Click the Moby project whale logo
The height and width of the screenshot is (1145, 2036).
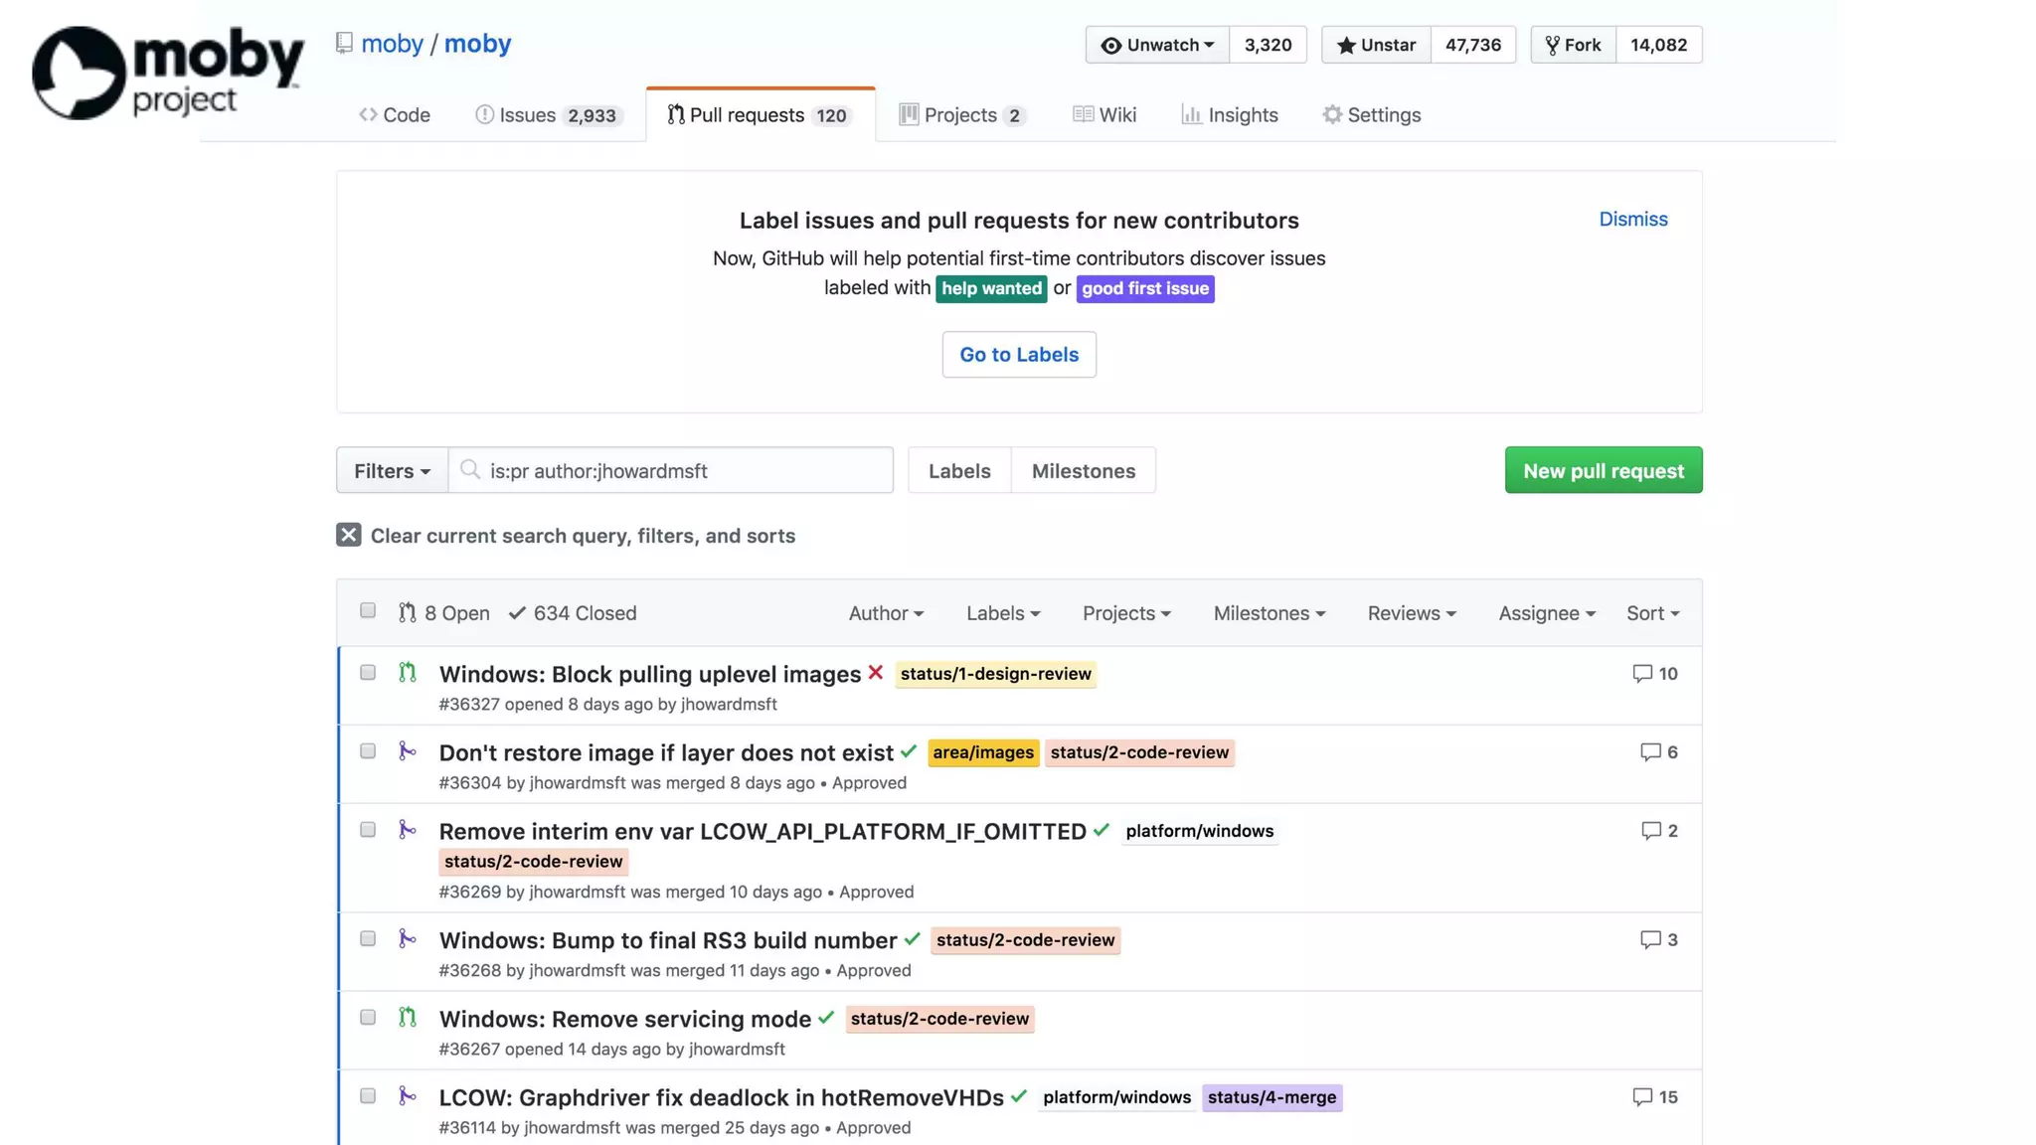80,73
